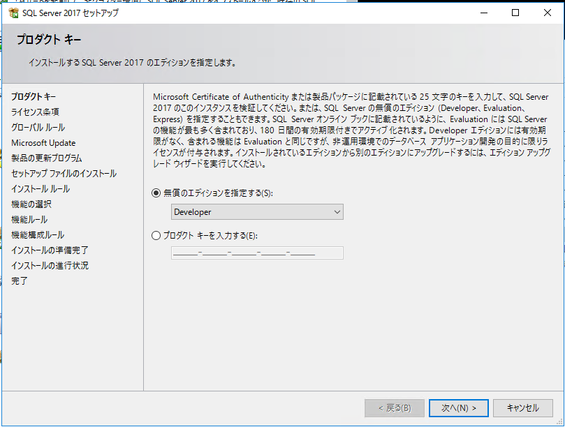Close the SQL Server 2017 setup window

pyautogui.click(x=548, y=13)
